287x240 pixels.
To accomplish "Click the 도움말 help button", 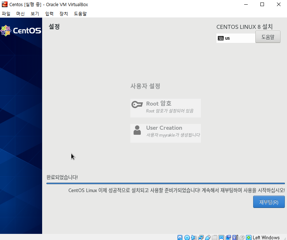I will (268, 37).
